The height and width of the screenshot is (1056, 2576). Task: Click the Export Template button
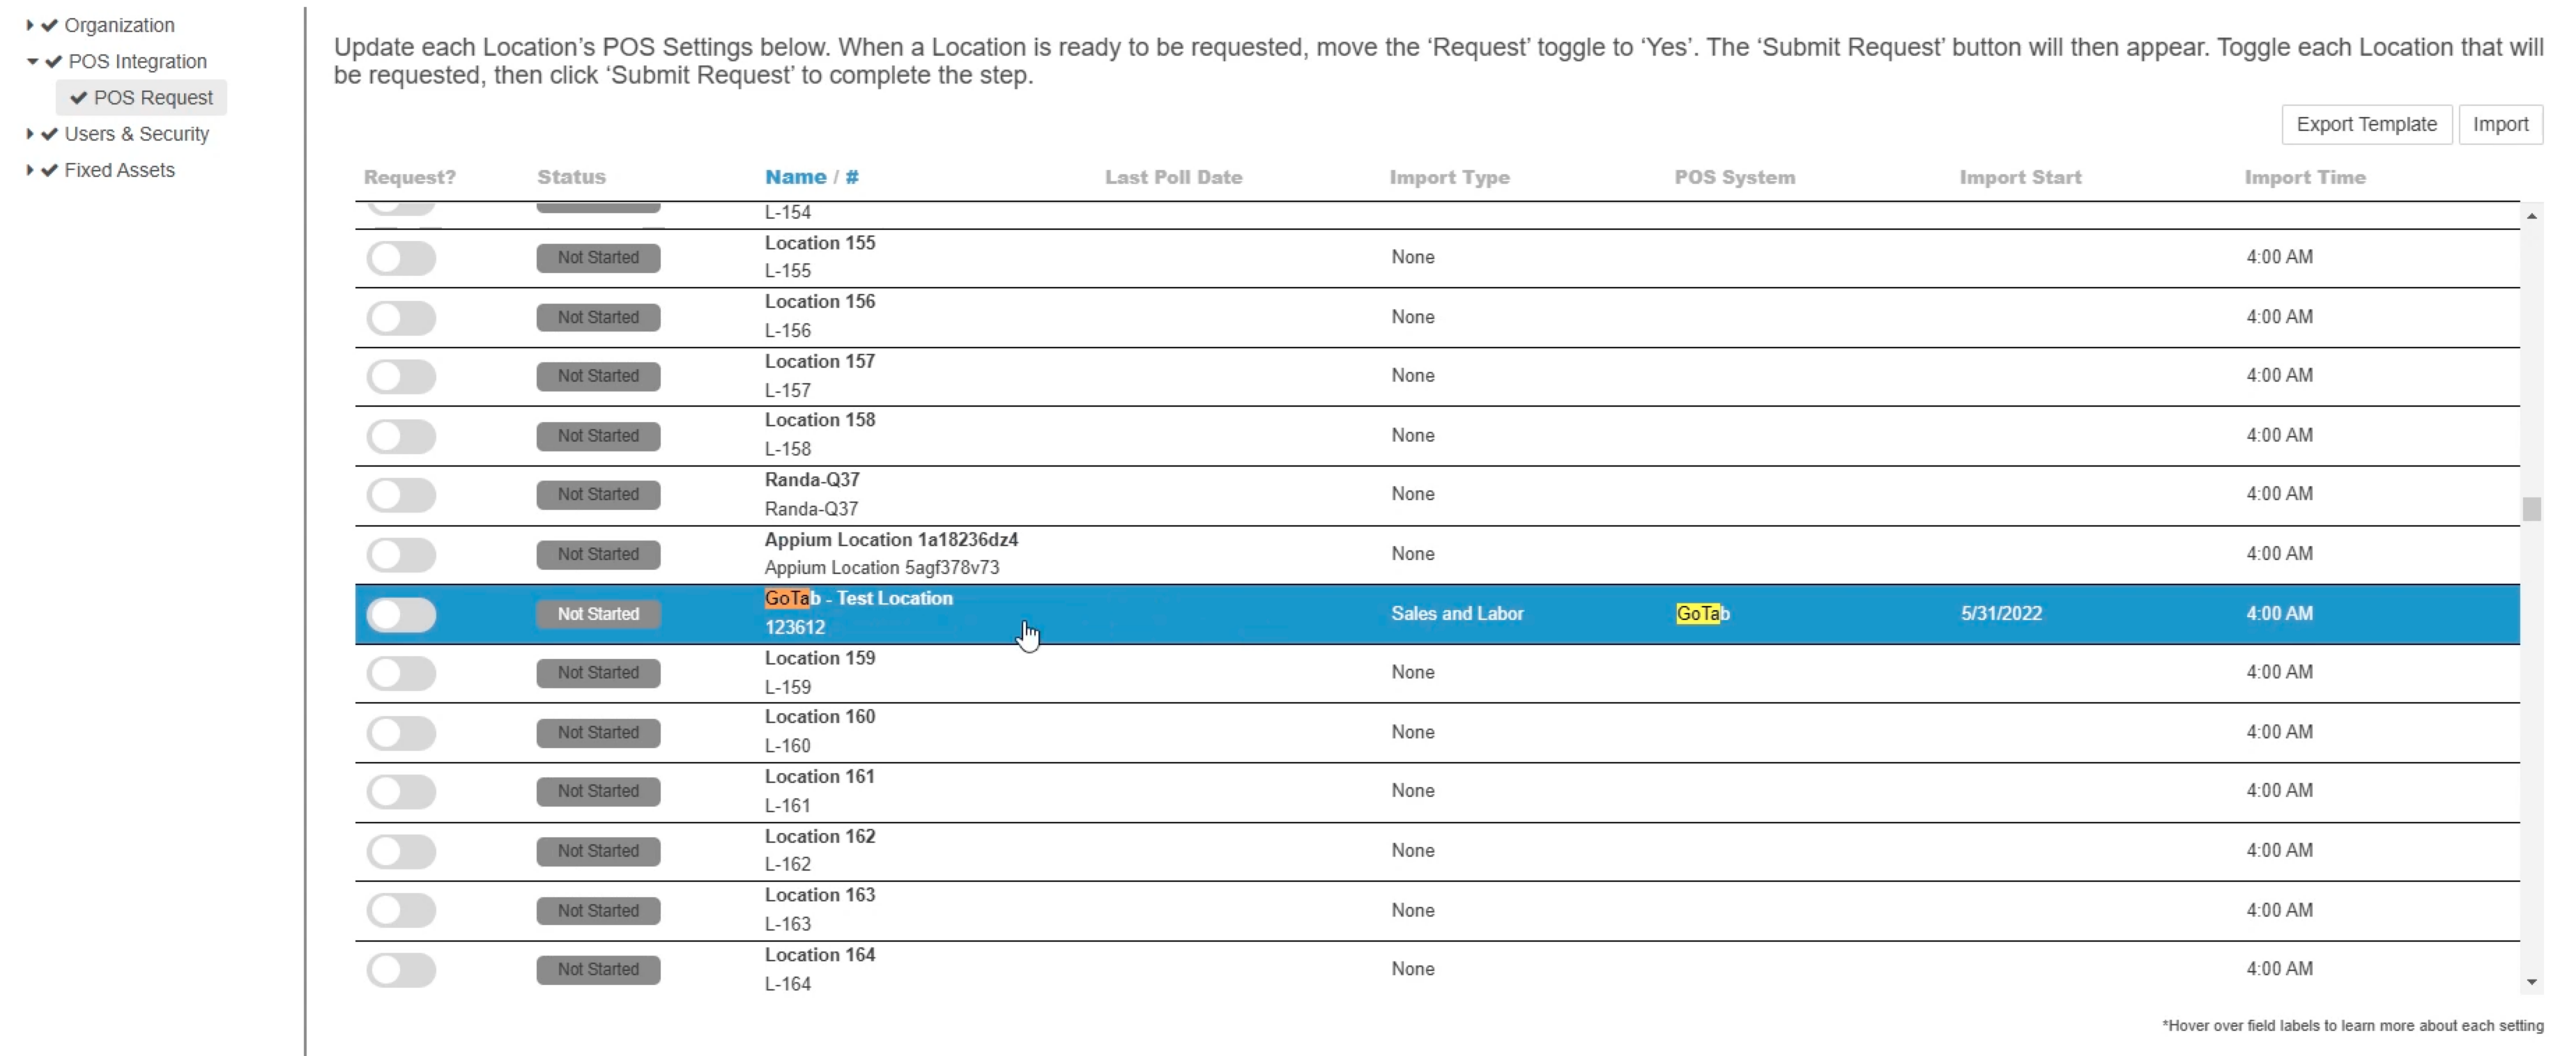point(2365,125)
